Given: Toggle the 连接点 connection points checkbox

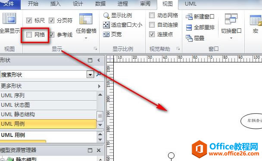Looking at the screenshot, I should pyautogui.click(x=152, y=34).
